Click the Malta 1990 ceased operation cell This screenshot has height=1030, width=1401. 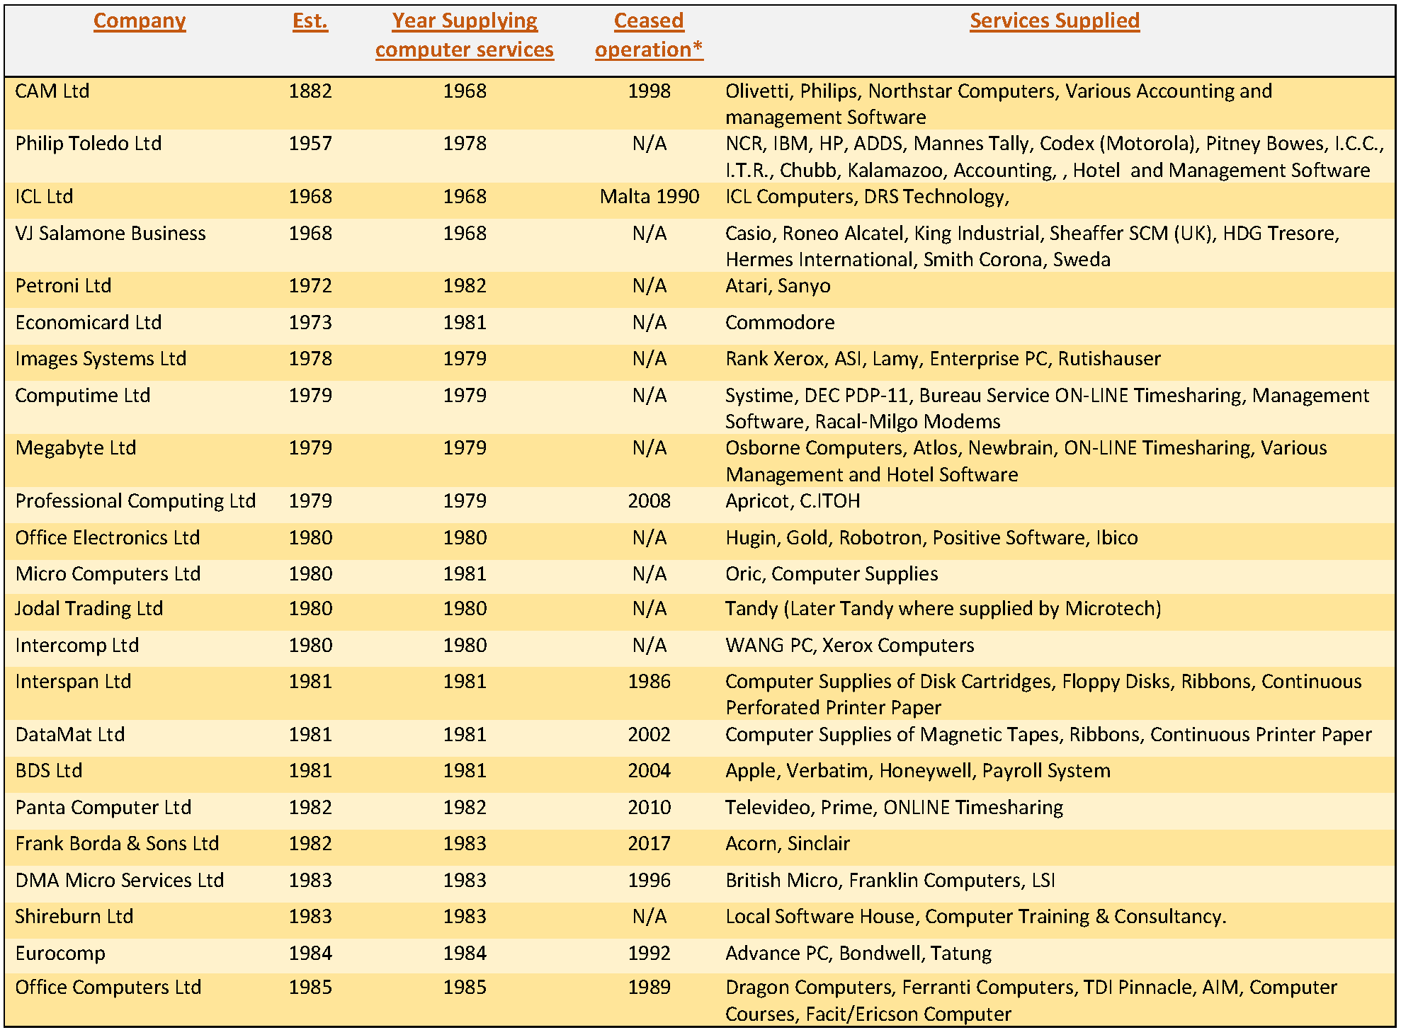pos(649,196)
